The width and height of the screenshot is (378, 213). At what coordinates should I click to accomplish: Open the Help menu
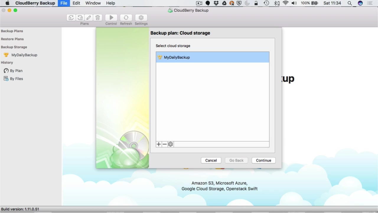(110, 3)
